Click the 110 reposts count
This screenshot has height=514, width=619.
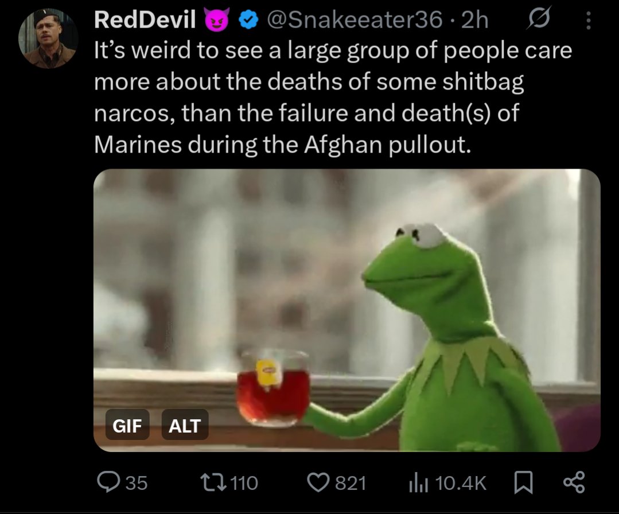click(x=244, y=483)
